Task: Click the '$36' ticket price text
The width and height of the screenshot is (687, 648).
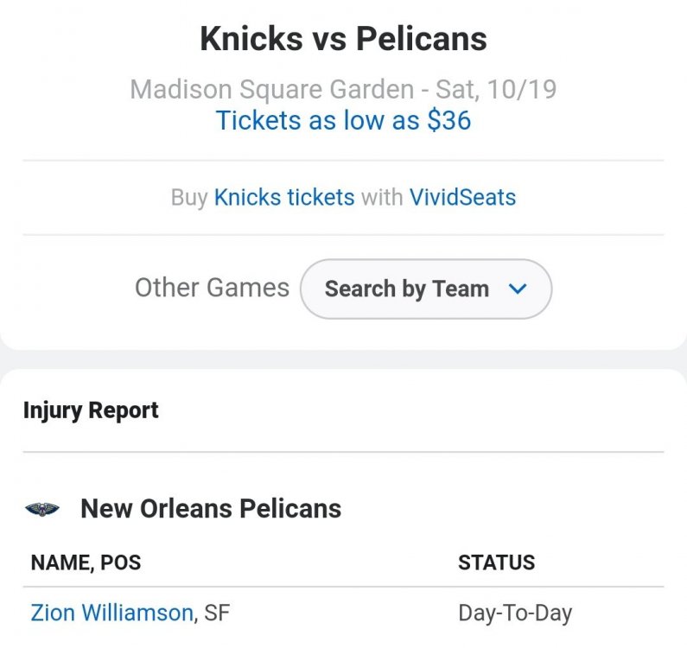Action: click(x=449, y=120)
